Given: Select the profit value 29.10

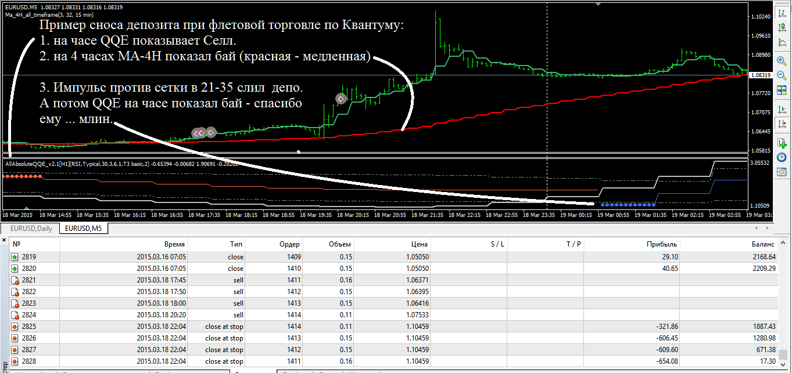Looking at the screenshot, I should [669, 257].
